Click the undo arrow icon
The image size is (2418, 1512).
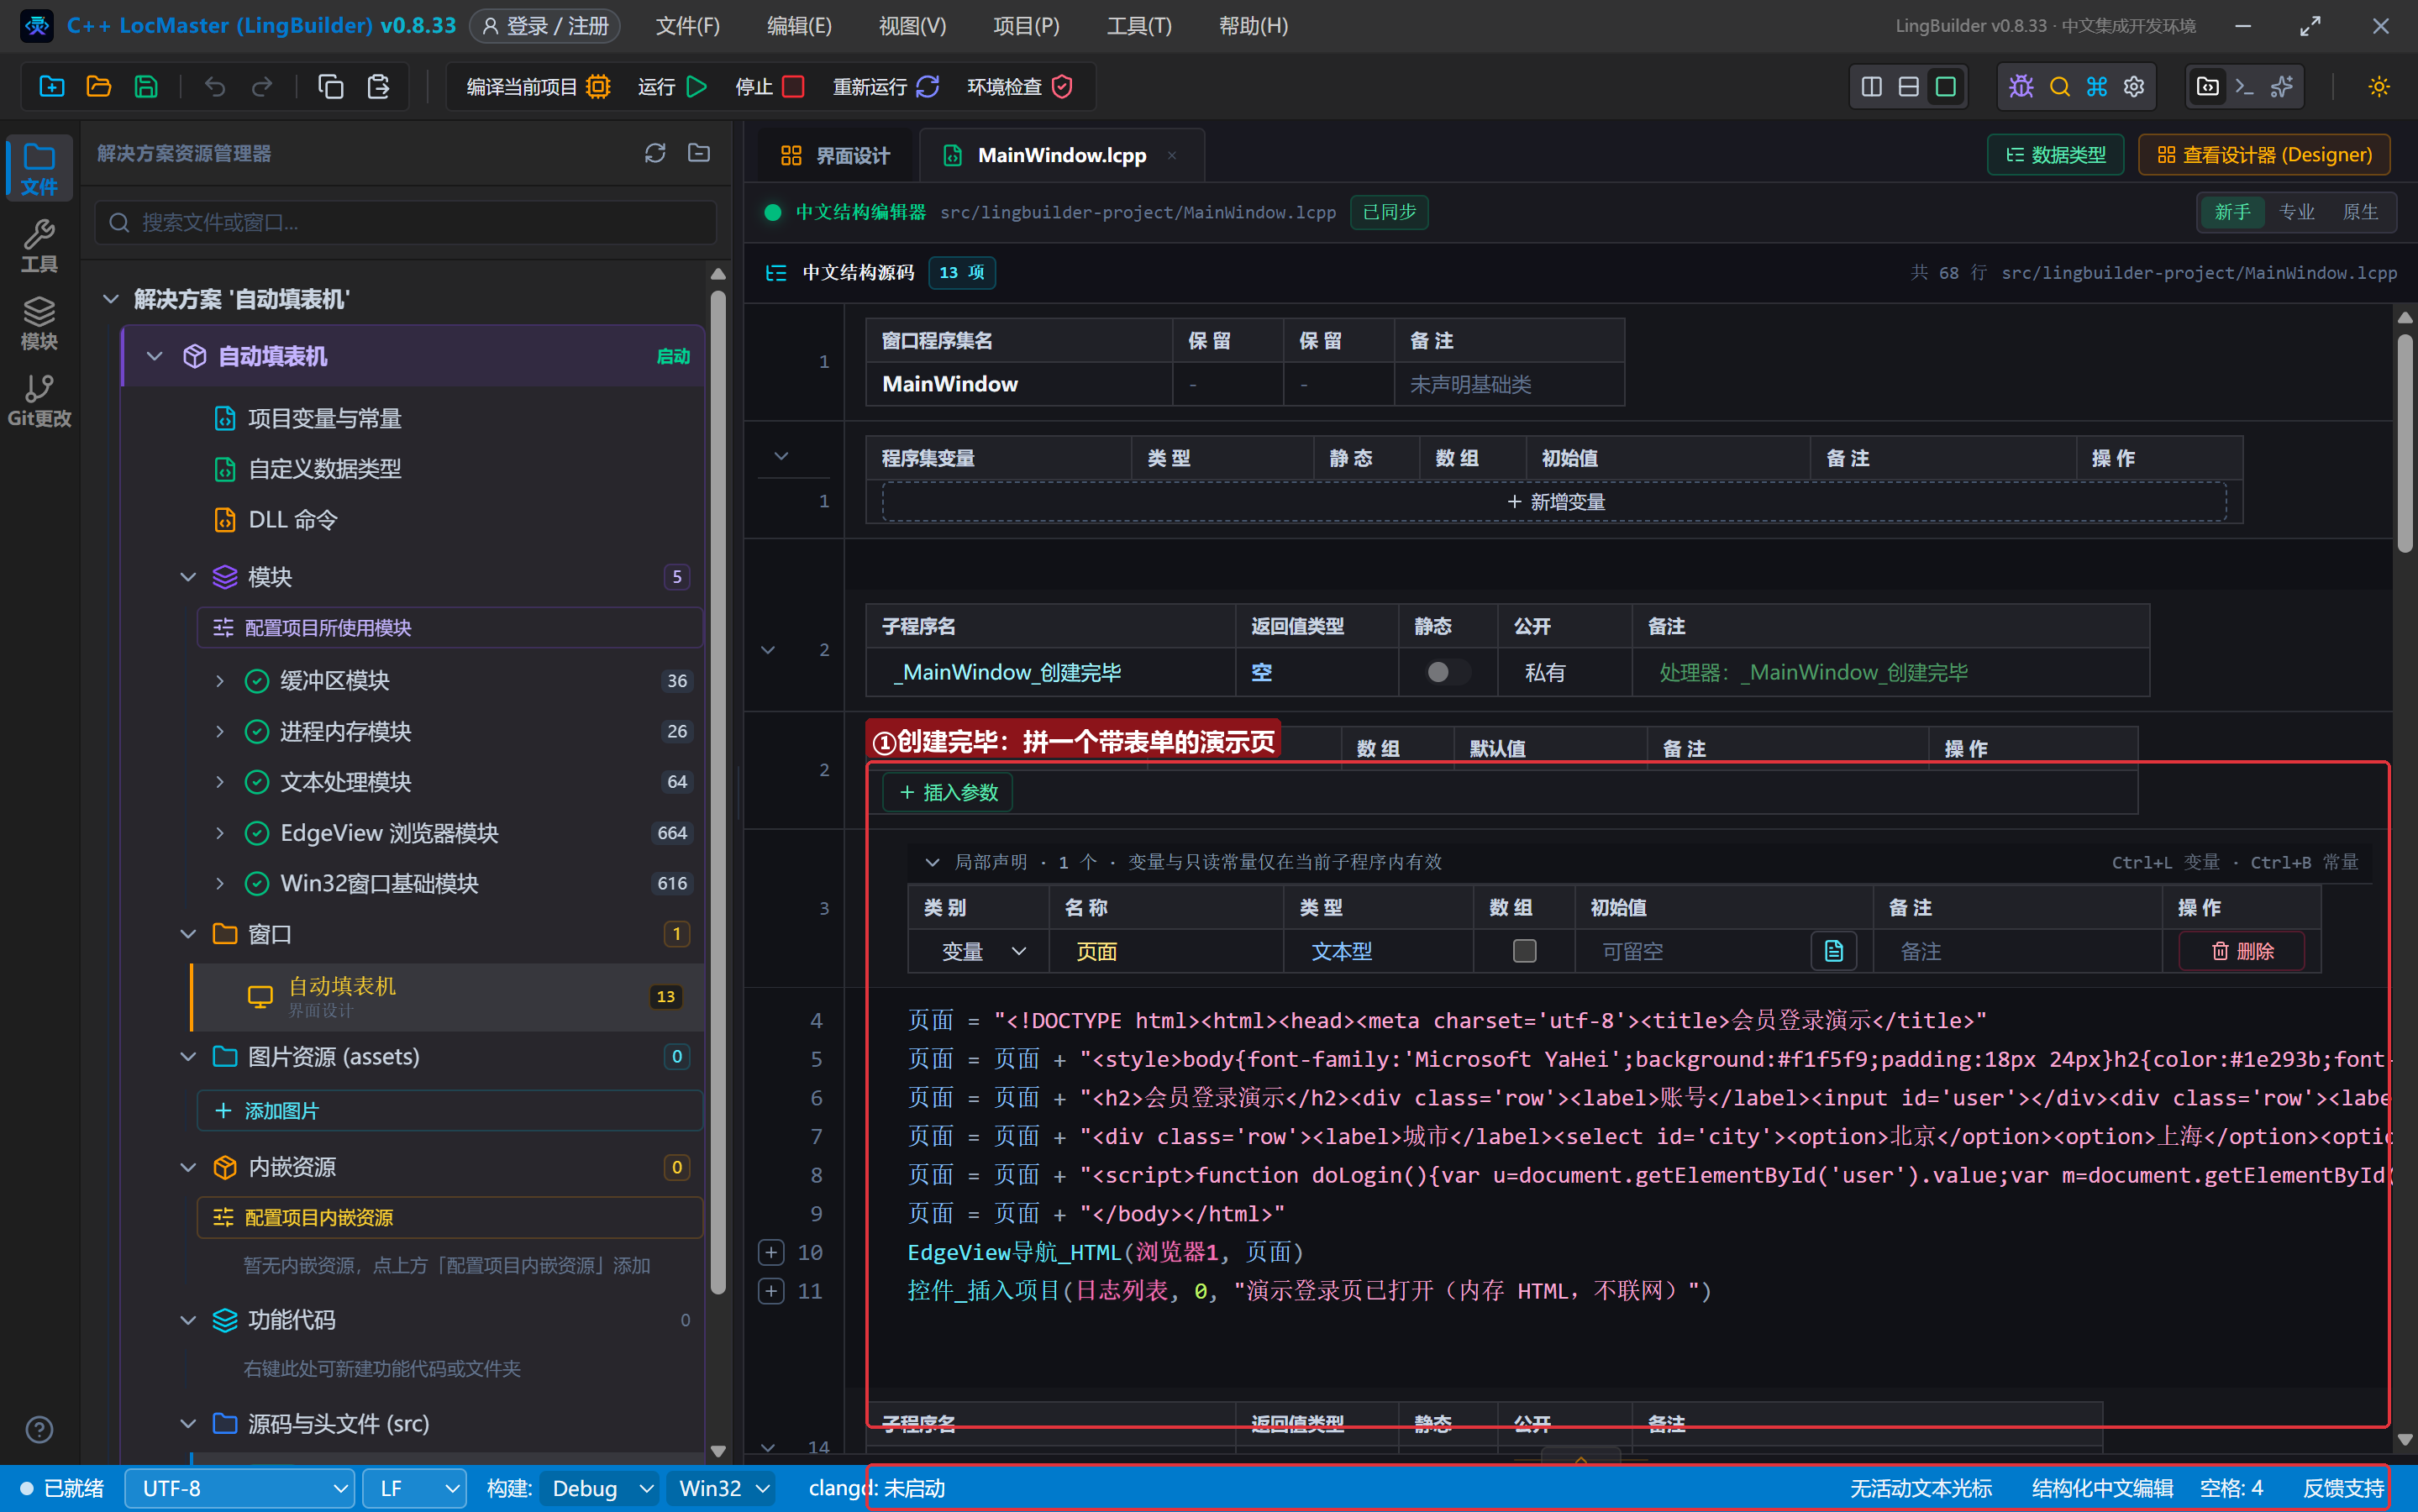click(214, 87)
